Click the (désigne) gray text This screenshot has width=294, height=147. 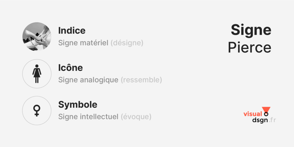pos(127,43)
